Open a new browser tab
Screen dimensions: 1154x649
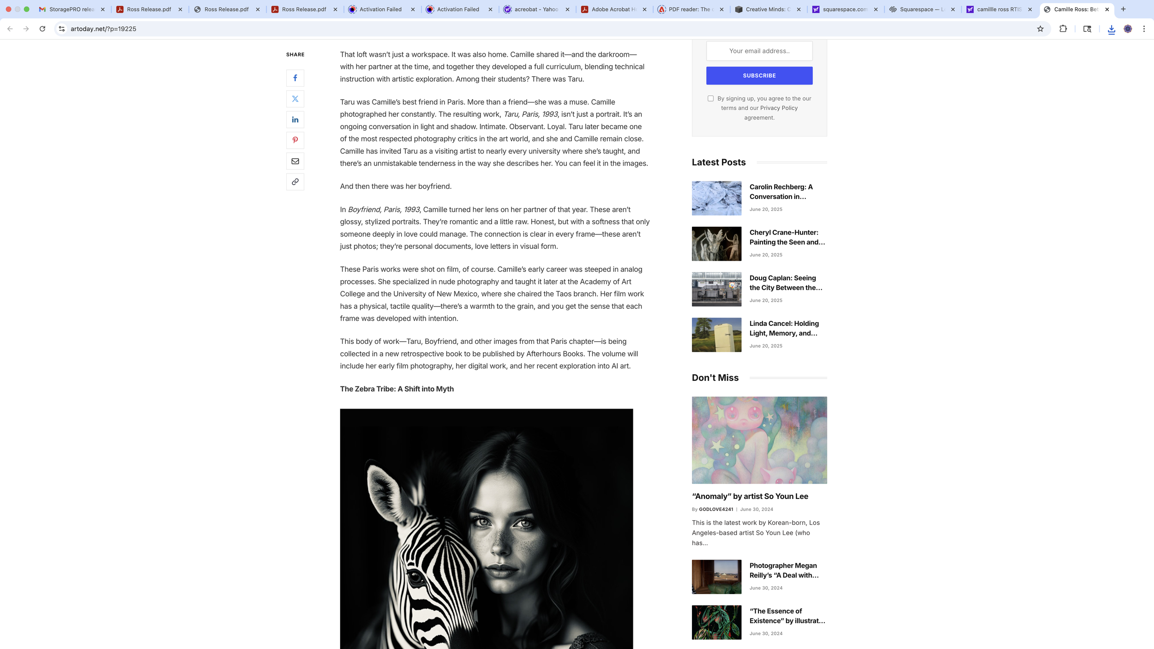[1124, 9]
